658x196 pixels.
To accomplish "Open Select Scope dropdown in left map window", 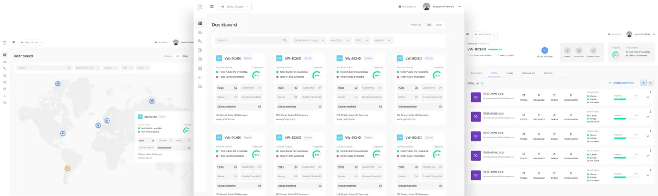I will tap(31, 42).
